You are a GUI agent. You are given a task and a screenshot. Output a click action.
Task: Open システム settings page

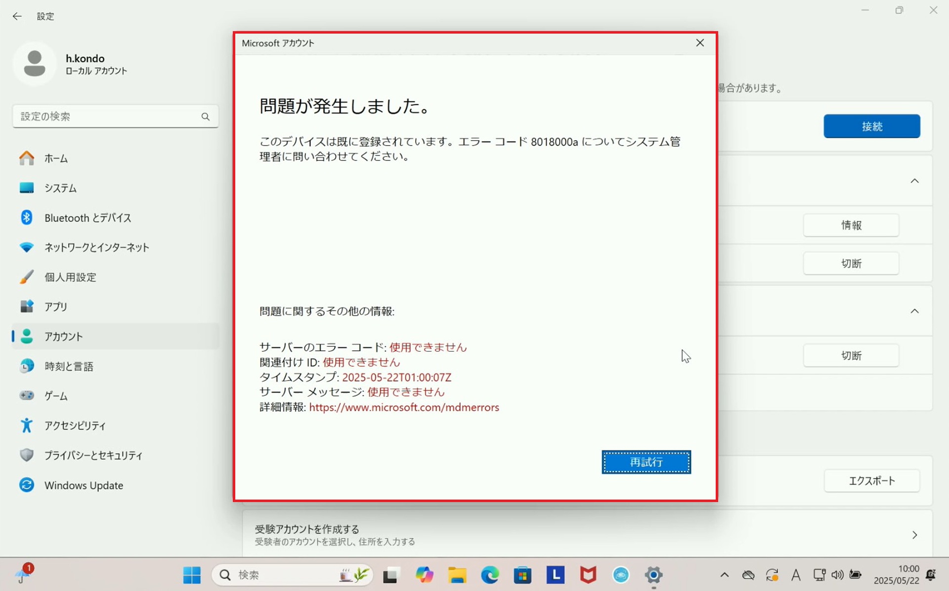tap(115, 188)
